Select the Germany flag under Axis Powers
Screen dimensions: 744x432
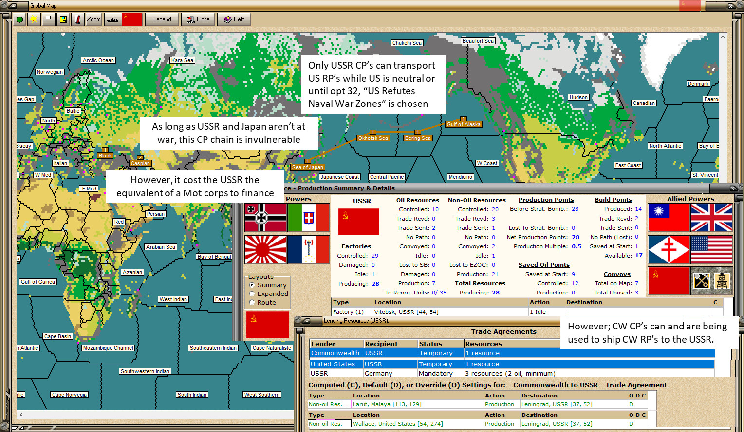coord(265,218)
